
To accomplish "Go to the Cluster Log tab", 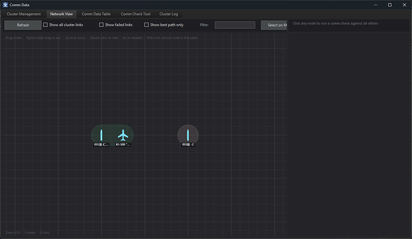I will coord(169,14).
